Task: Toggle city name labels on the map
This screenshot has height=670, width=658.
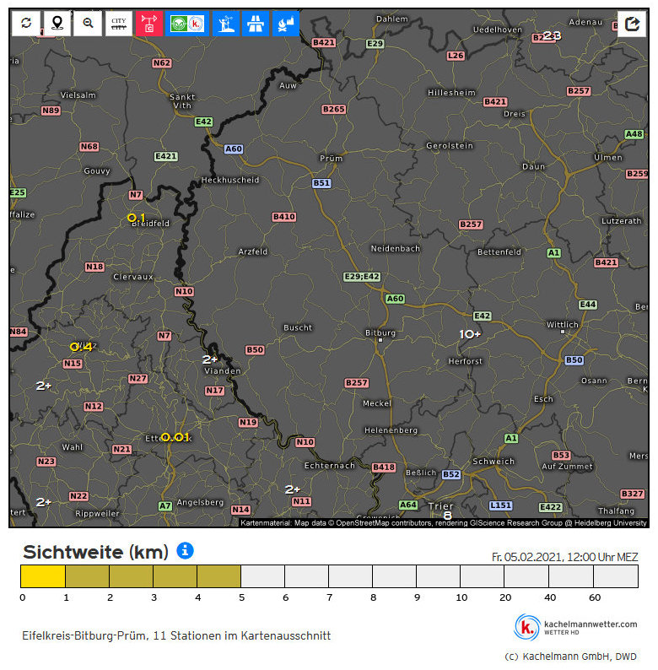Action: 119,24
